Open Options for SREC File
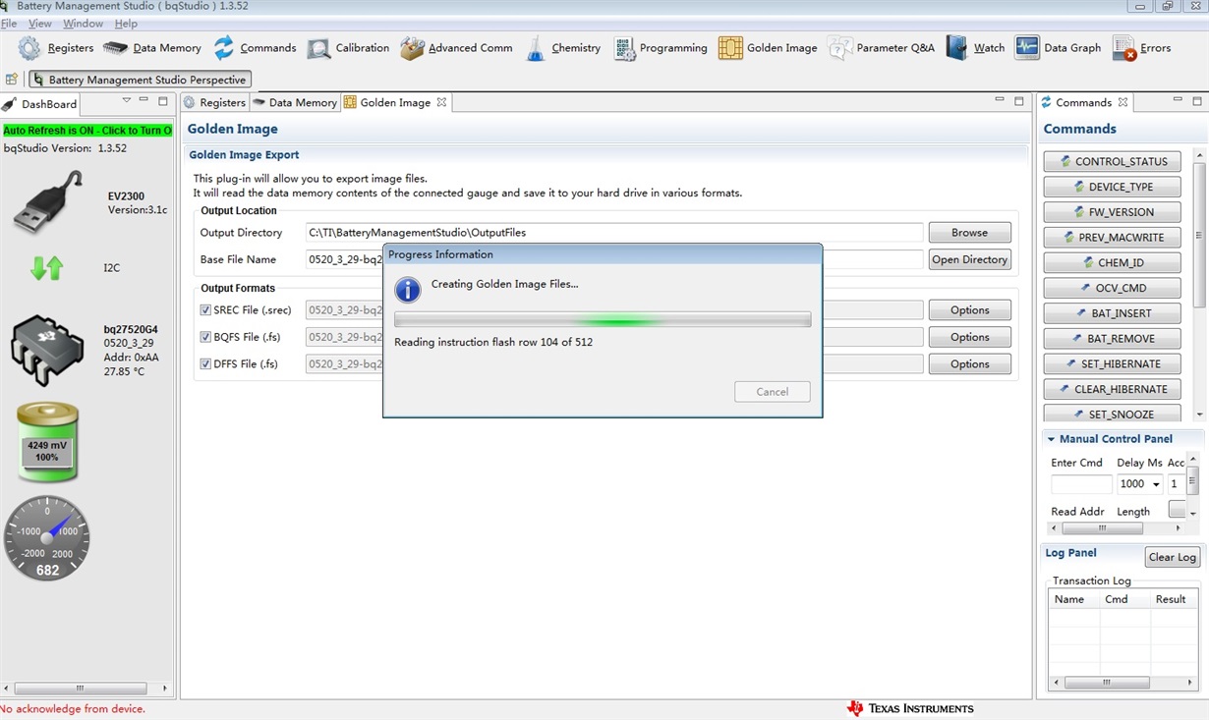The image size is (1209, 720). pos(969,310)
